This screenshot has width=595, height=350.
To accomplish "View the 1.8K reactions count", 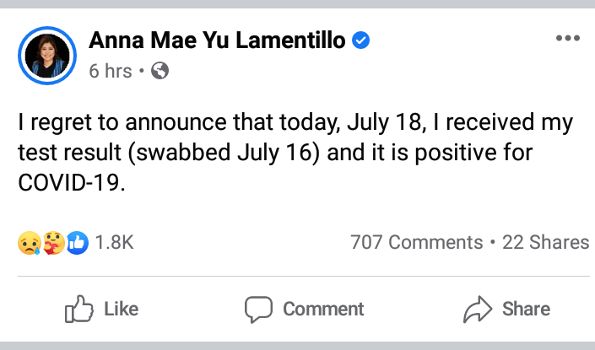I will [x=114, y=243].
